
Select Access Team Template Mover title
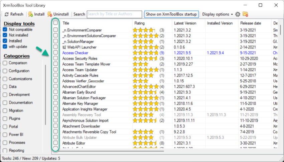[86, 64]
